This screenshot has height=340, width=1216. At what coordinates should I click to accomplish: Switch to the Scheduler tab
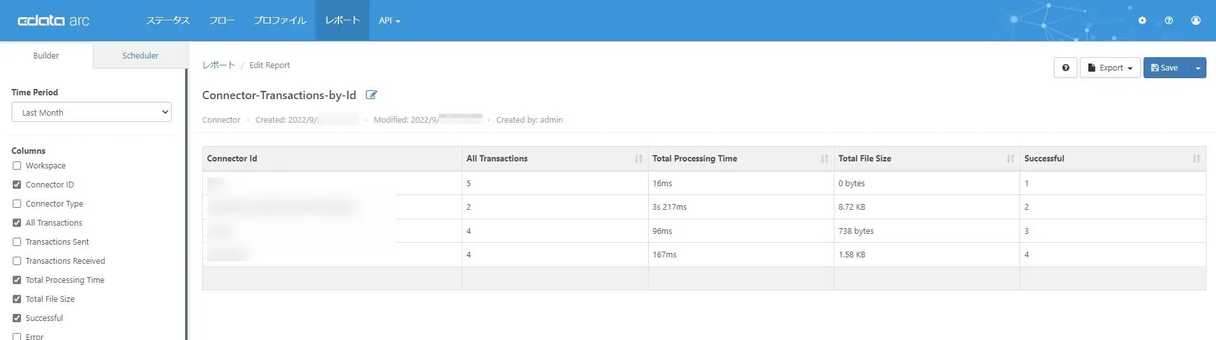pyautogui.click(x=141, y=56)
